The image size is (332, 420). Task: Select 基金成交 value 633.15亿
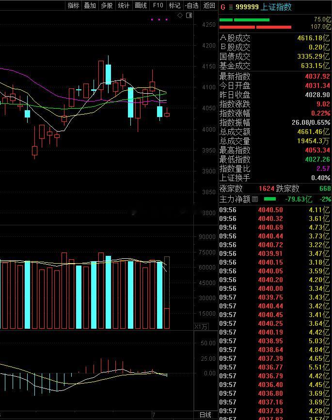pyautogui.click(x=316, y=66)
